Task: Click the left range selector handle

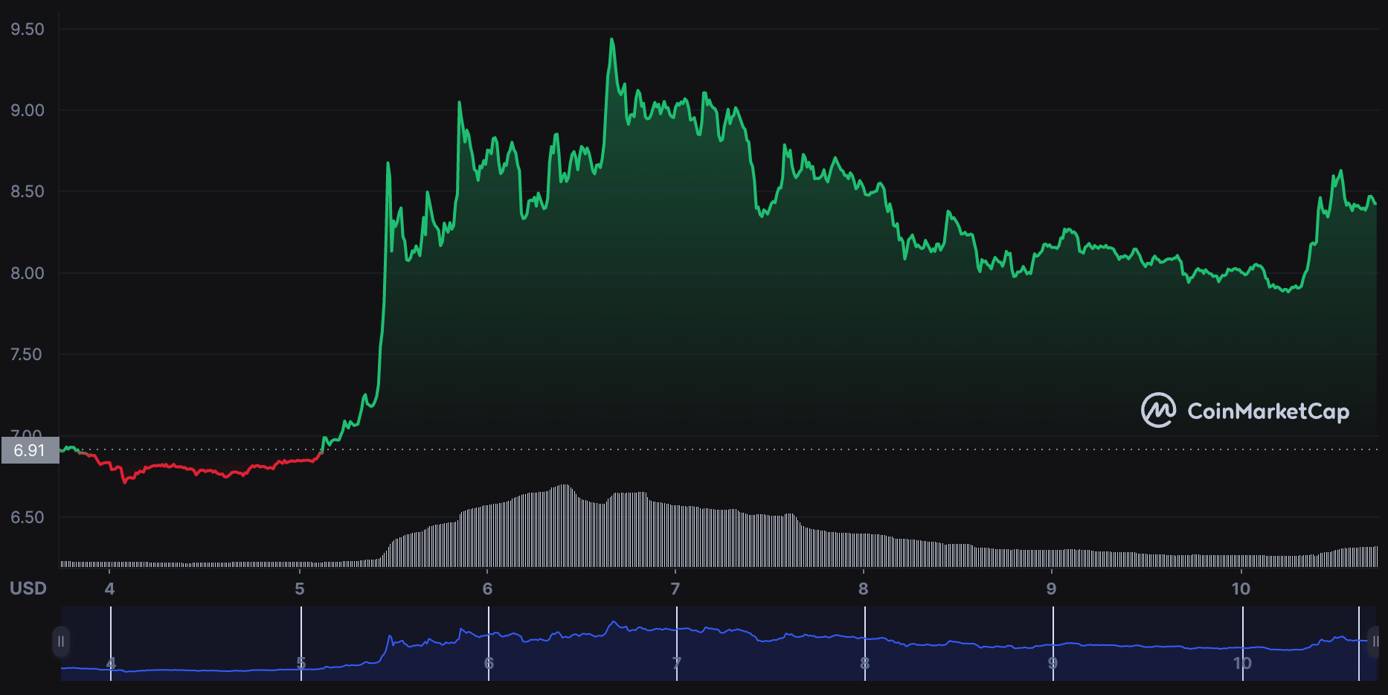Action: (x=61, y=641)
